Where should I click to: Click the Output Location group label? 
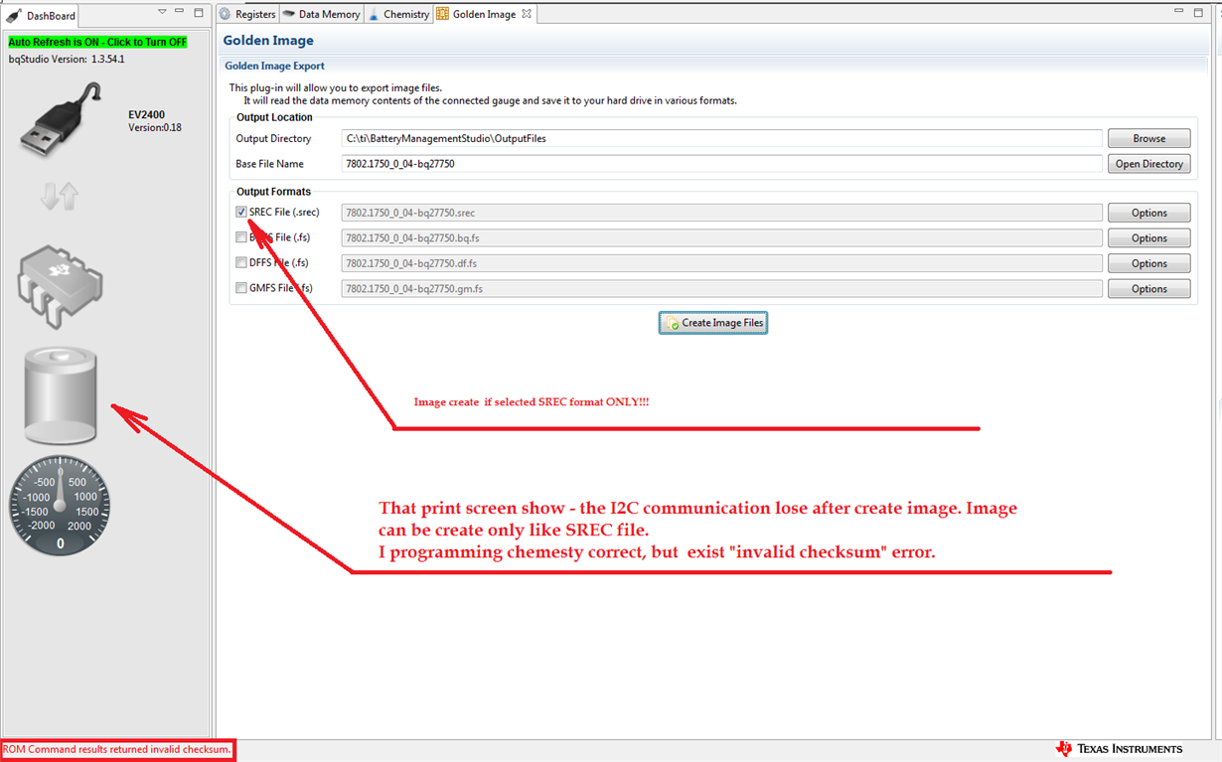(x=274, y=117)
